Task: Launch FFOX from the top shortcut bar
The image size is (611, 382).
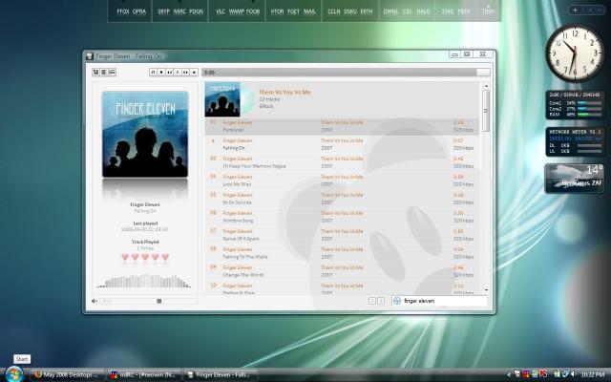Action: pos(123,11)
